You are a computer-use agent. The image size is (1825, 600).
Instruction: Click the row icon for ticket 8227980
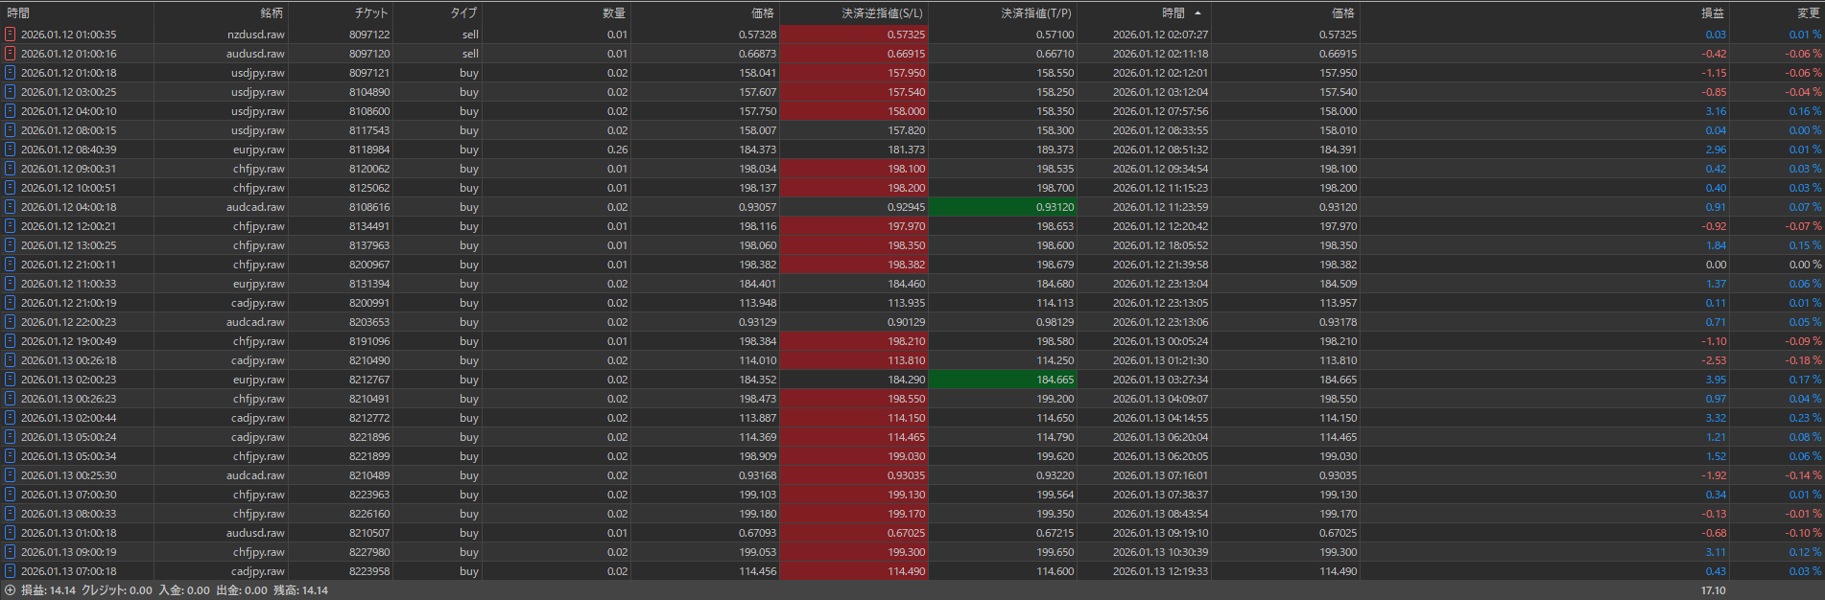10,552
